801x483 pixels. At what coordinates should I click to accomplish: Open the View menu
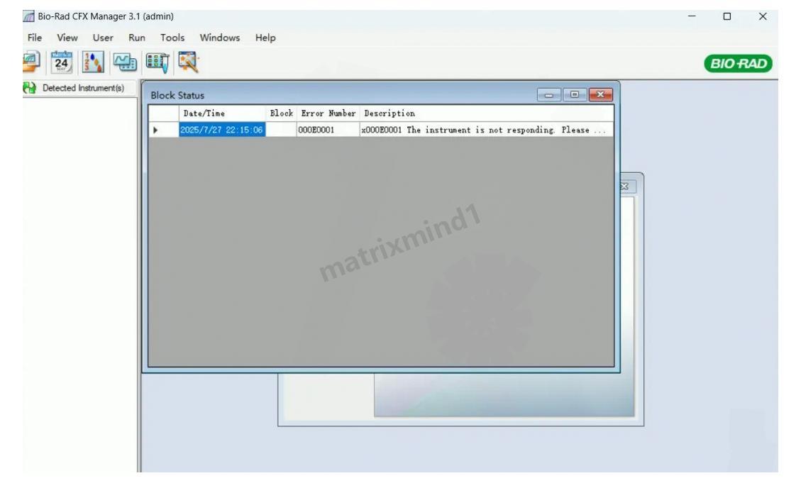click(x=67, y=38)
